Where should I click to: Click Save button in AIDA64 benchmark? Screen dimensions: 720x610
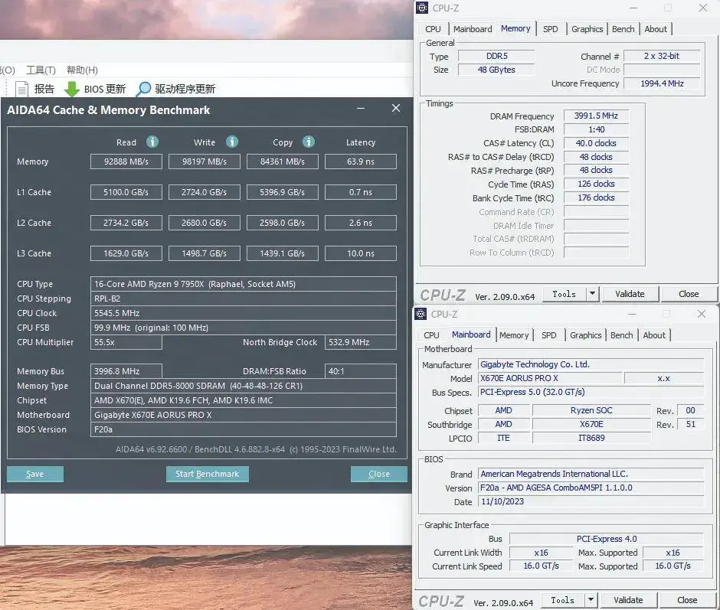click(35, 474)
